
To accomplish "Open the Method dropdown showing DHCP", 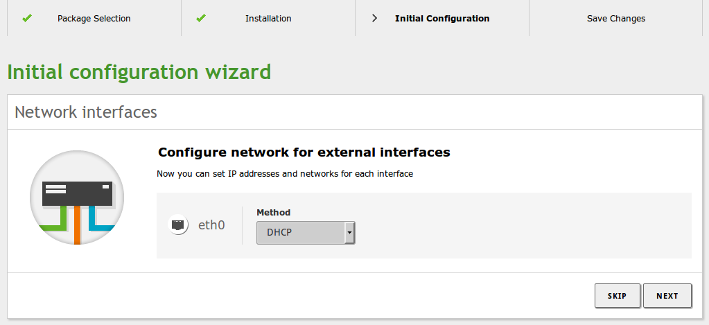I will (x=306, y=233).
